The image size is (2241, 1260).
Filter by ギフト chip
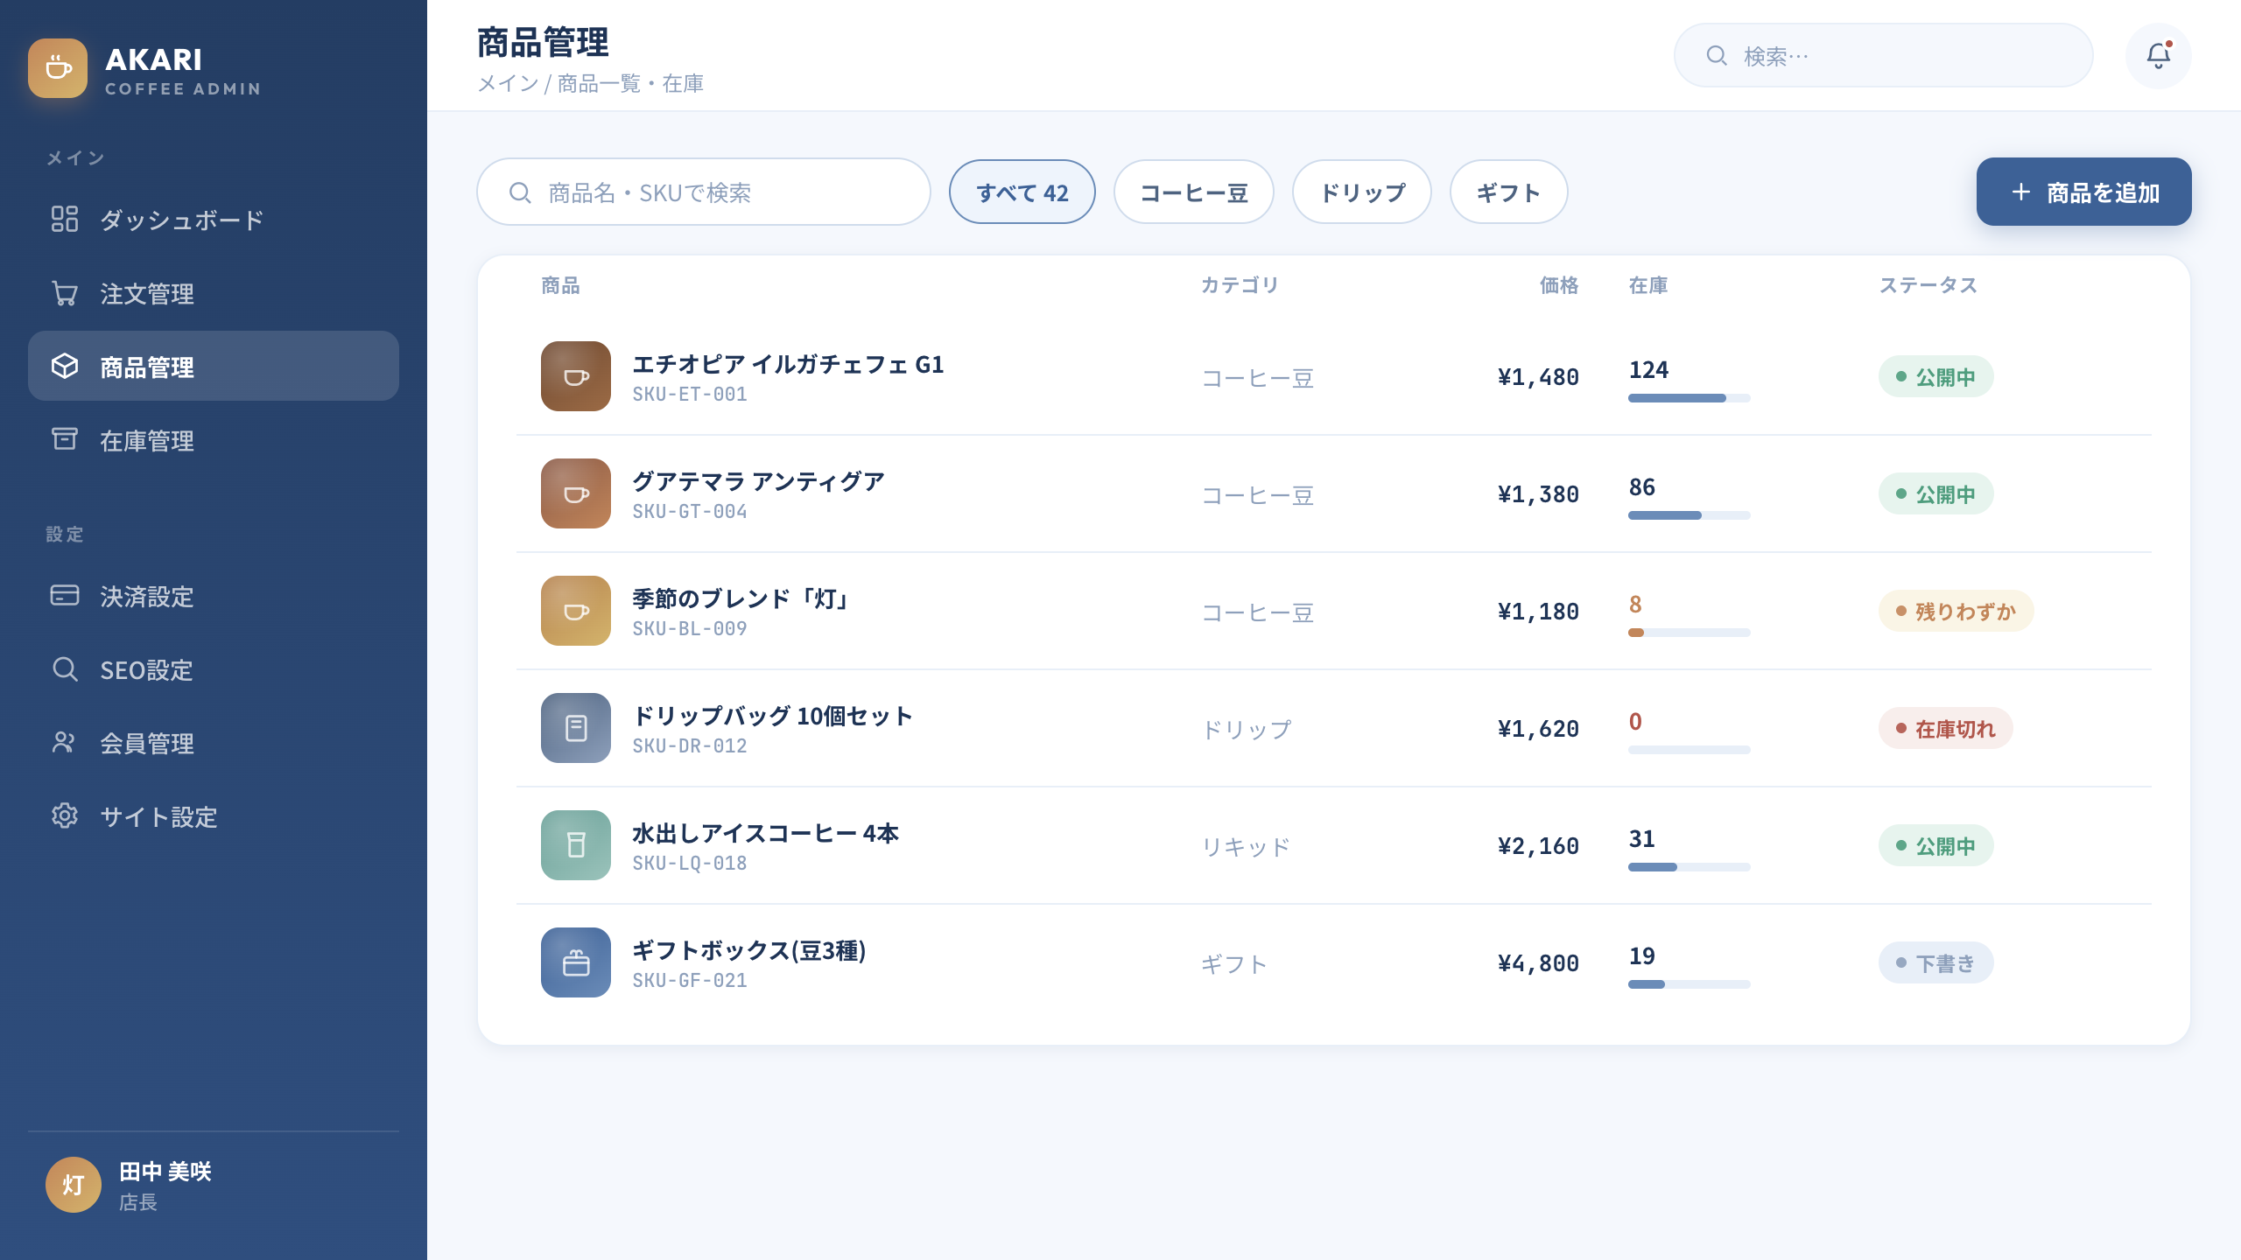click(1508, 192)
